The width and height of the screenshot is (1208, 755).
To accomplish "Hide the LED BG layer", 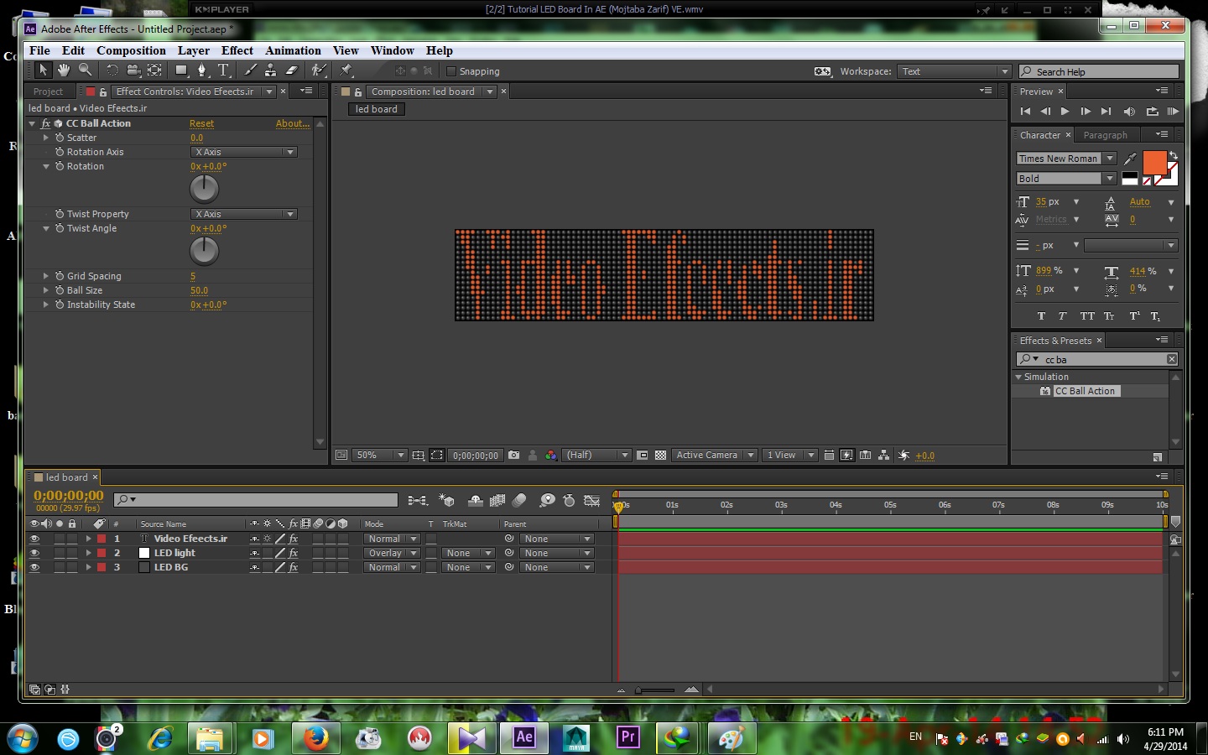I will (34, 567).
